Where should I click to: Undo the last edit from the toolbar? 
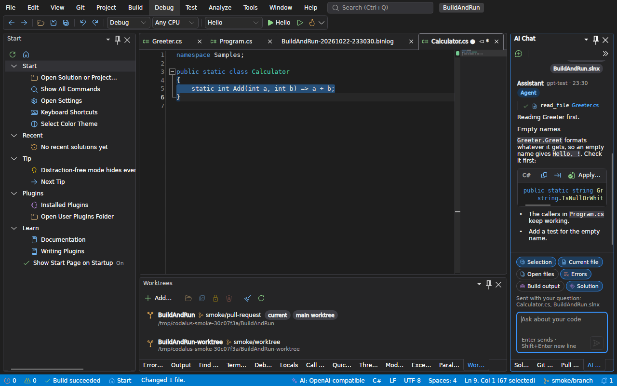(83, 23)
